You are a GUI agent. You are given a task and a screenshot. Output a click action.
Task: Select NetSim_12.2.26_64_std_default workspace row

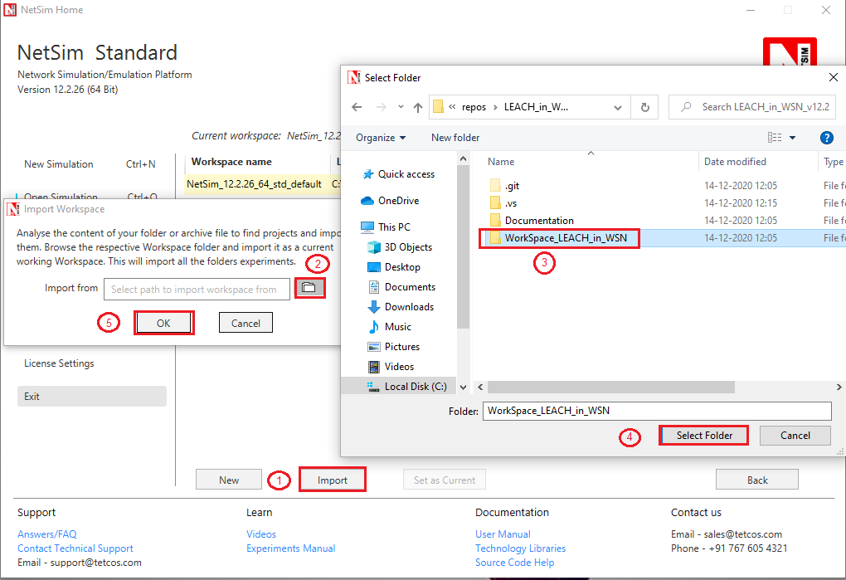tap(261, 184)
